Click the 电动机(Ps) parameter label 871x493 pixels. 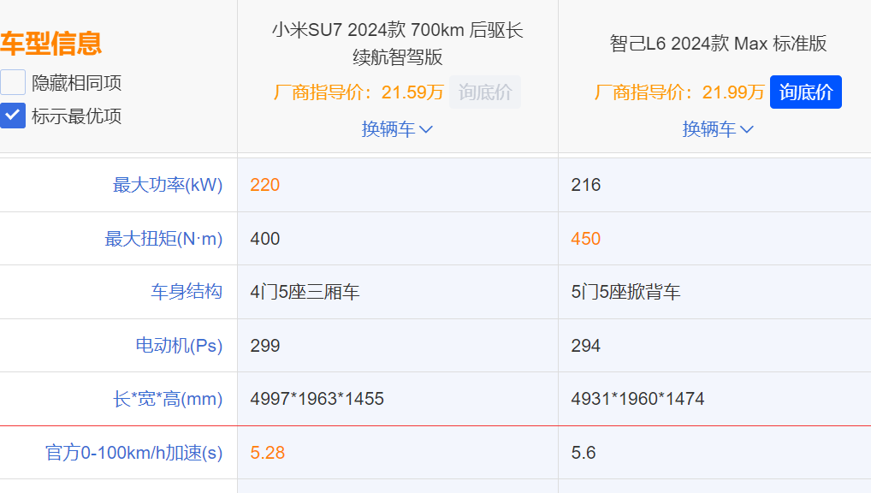coord(179,345)
